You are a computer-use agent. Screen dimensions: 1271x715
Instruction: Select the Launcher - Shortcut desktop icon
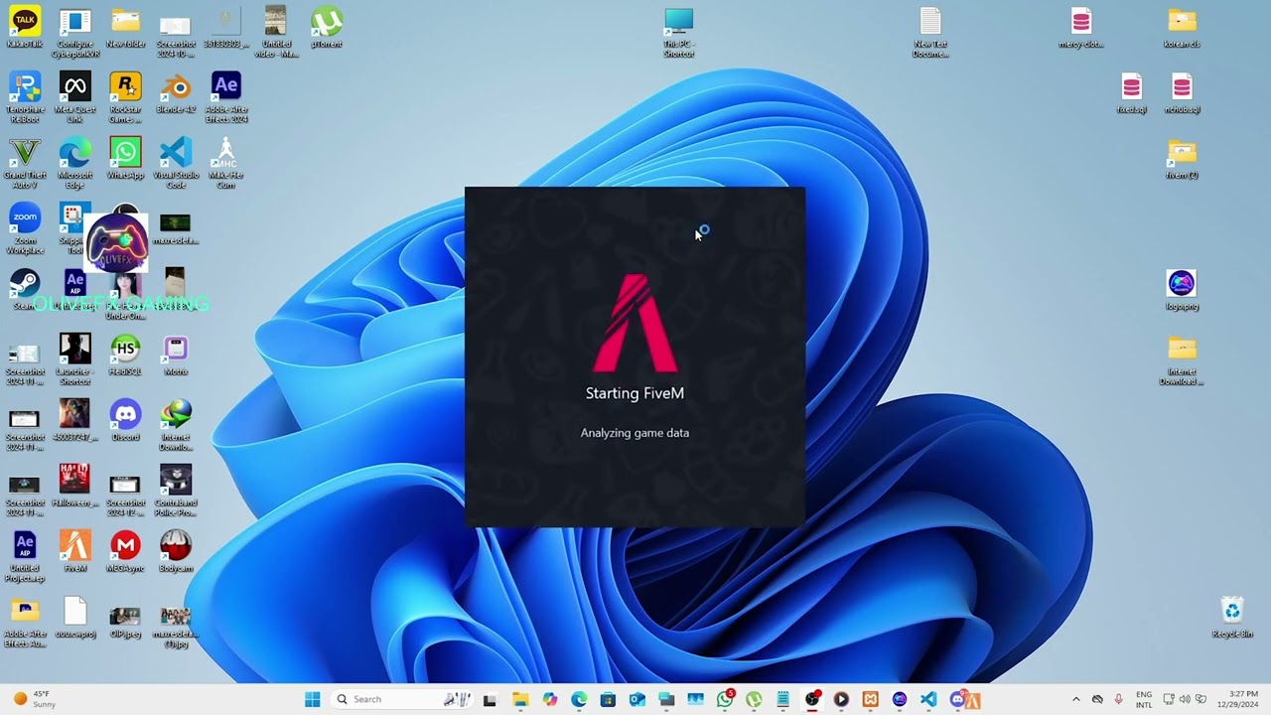pos(75,359)
